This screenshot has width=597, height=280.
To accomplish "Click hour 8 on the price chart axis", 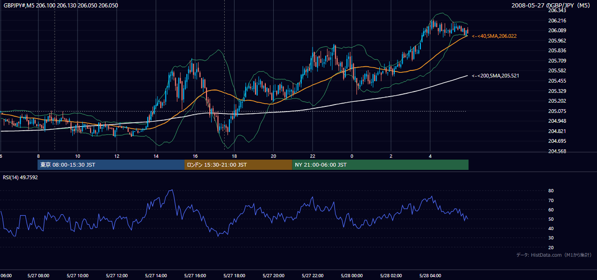I will (38, 156).
